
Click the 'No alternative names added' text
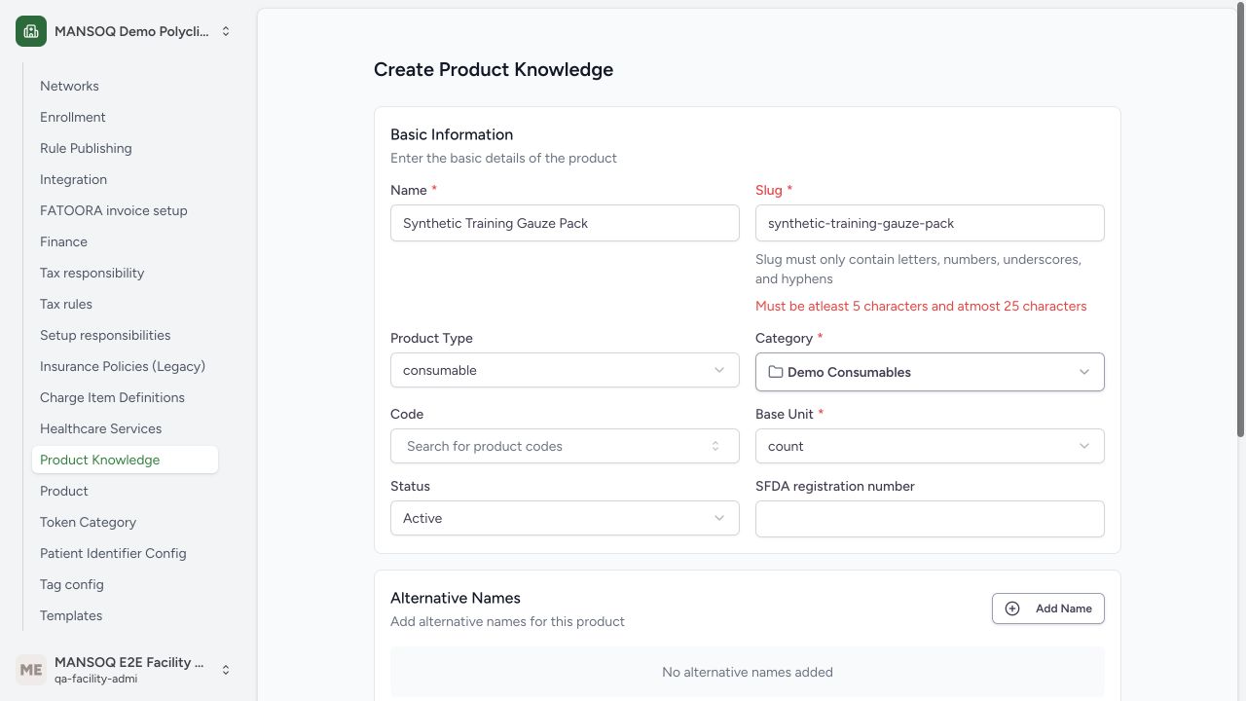[x=748, y=672]
